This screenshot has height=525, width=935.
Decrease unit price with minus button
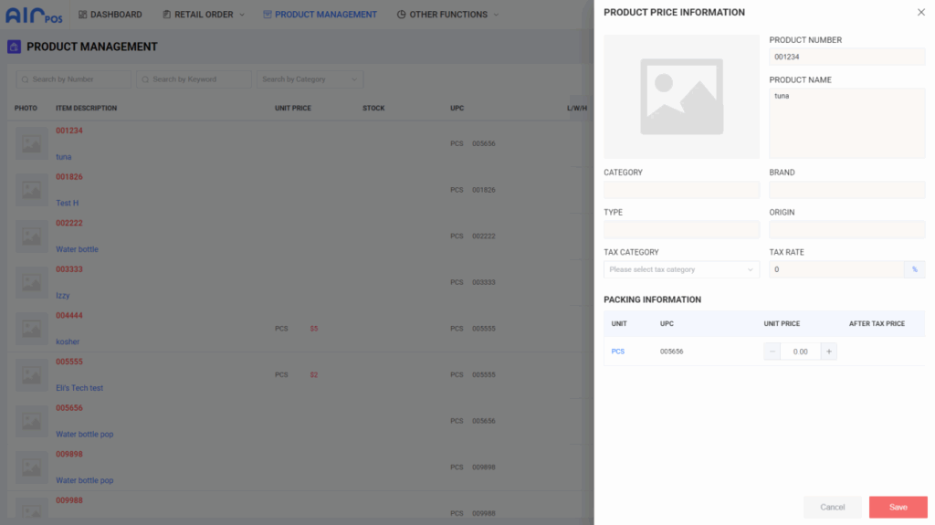(x=772, y=352)
